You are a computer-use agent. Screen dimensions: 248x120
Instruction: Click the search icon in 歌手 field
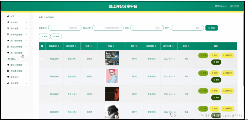(x=173, y=28)
